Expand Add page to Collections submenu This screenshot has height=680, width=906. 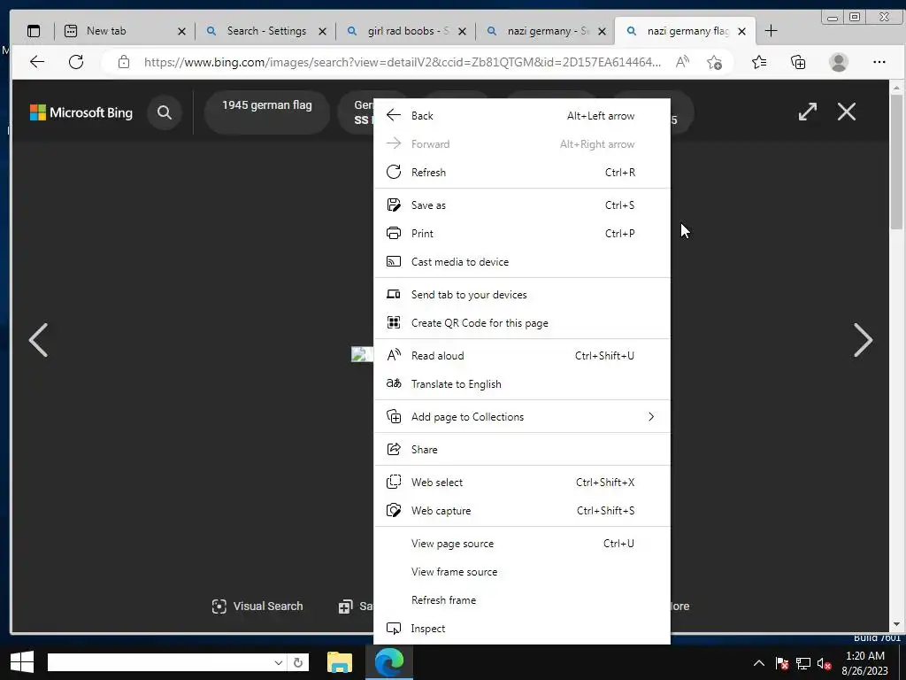[x=522, y=417]
